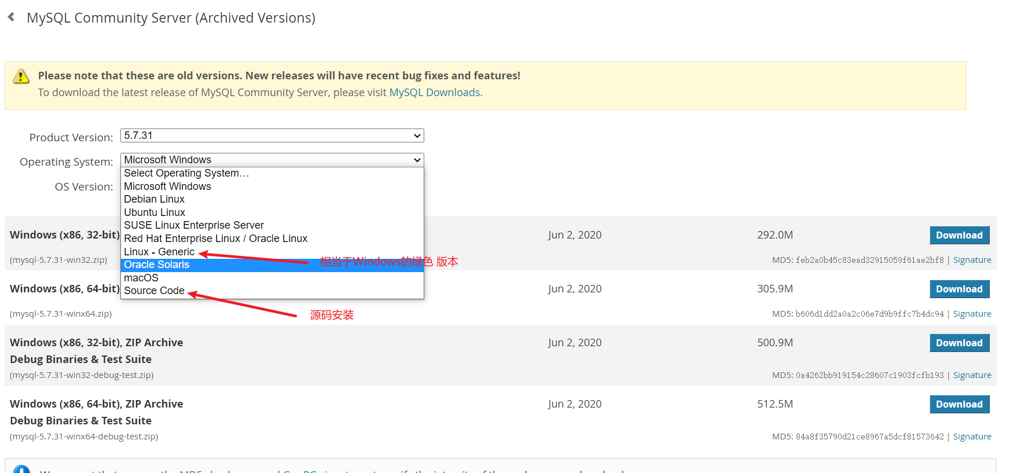Click the file name (mysql-5.7.31-win32.zip)
This screenshot has width=1021, height=473.
(58, 260)
